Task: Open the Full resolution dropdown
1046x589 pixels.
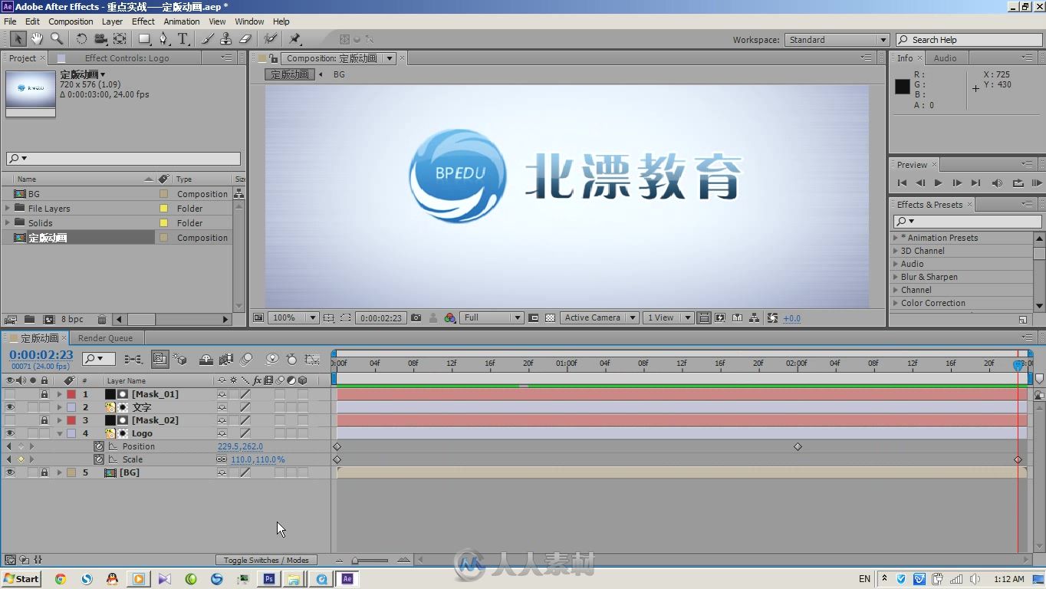Action: (x=492, y=318)
